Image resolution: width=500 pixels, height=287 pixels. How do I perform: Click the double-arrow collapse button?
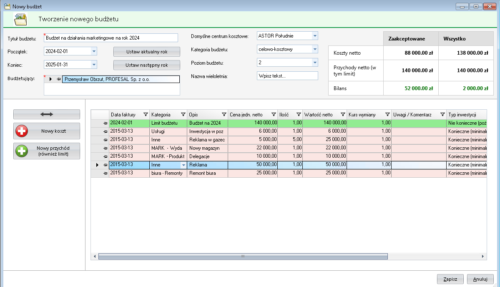[x=47, y=114]
